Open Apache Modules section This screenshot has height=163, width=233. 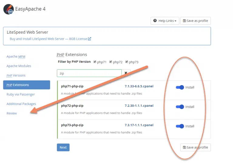(19, 66)
